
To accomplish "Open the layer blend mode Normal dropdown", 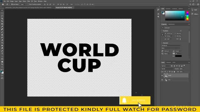I will tap(167, 69).
